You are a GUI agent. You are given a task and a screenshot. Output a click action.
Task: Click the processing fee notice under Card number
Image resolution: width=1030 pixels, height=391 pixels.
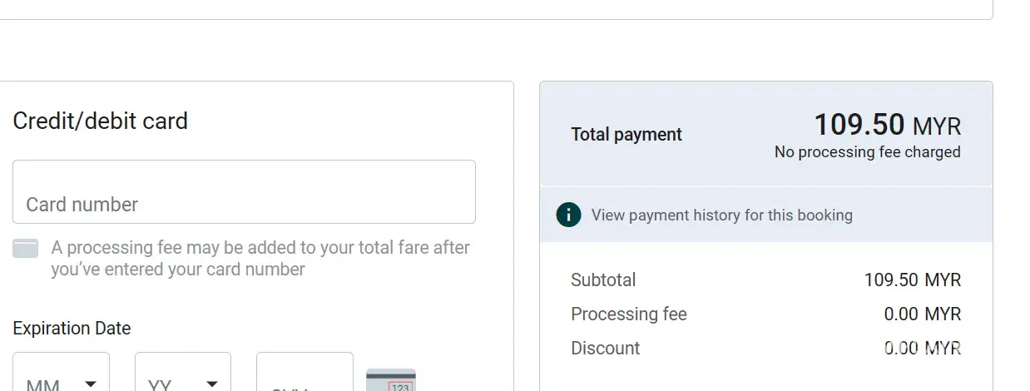[x=260, y=259]
